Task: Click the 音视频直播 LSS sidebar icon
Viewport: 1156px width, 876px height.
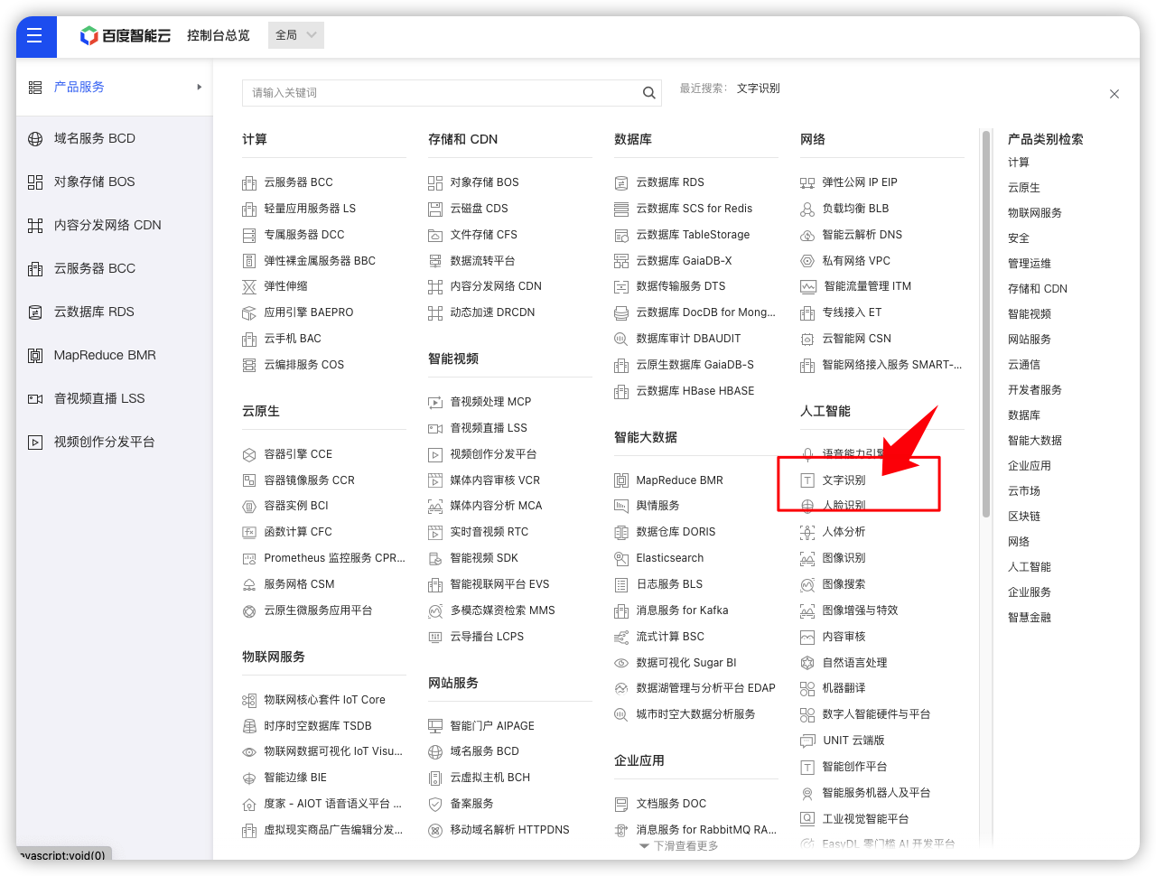Action: [x=35, y=399]
